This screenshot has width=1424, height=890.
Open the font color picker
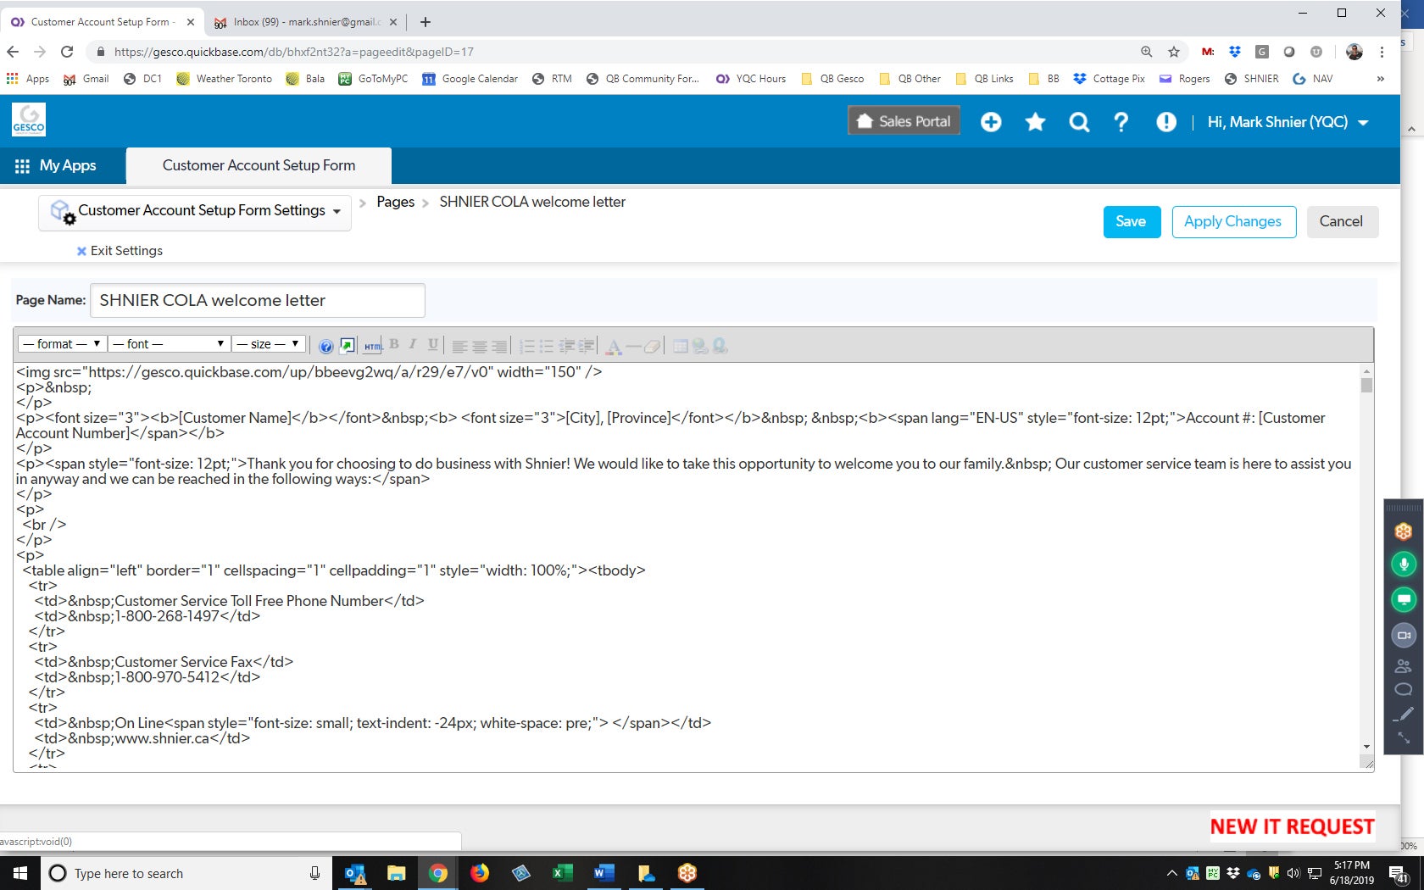[x=614, y=346]
